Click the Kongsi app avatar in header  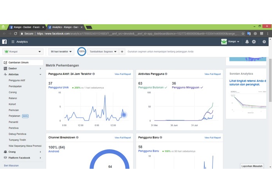224,42
